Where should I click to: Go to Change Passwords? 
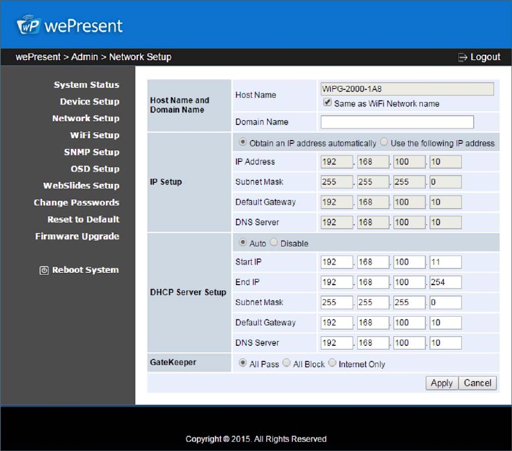pyautogui.click(x=76, y=203)
